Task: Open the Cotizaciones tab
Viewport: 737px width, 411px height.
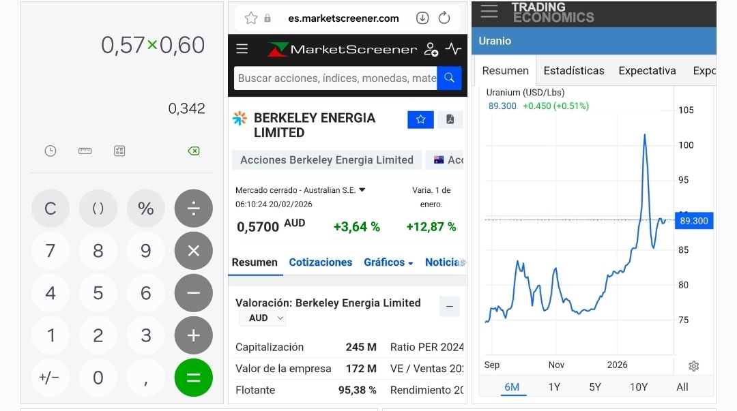Action: coord(320,262)
